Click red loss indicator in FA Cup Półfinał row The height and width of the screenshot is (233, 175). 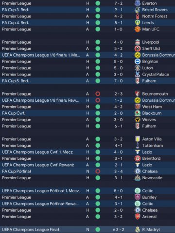98,171
